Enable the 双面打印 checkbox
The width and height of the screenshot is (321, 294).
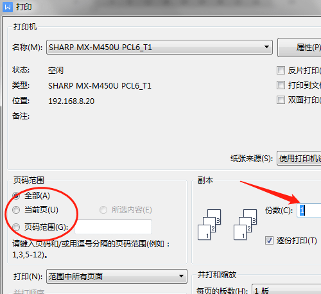click(281, 99)
